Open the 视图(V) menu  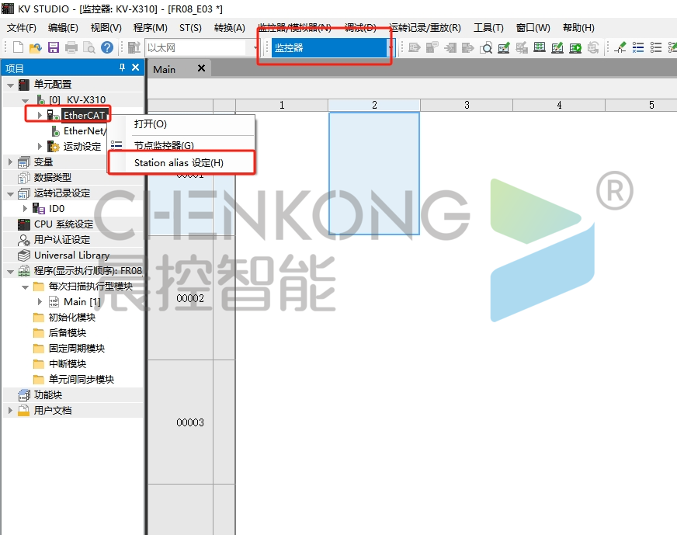pyautogui.click(x=106, y=28)
